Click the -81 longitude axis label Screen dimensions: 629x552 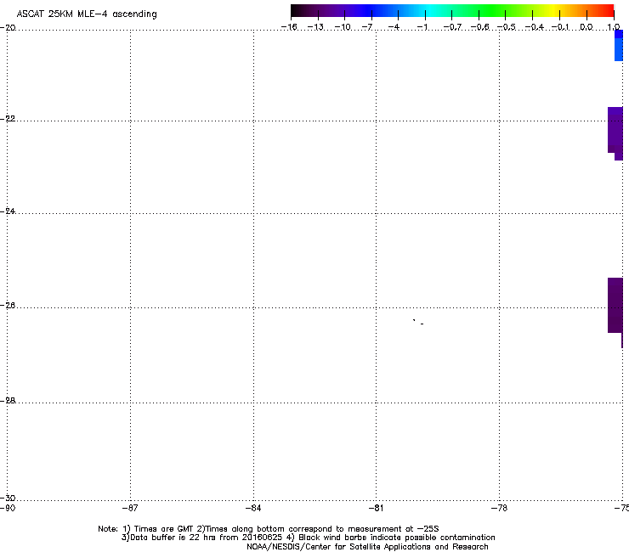coord(376,509)
